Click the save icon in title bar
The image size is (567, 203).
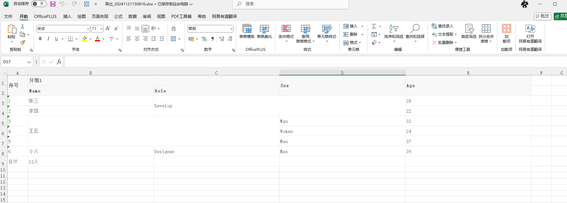click(53, 4)
